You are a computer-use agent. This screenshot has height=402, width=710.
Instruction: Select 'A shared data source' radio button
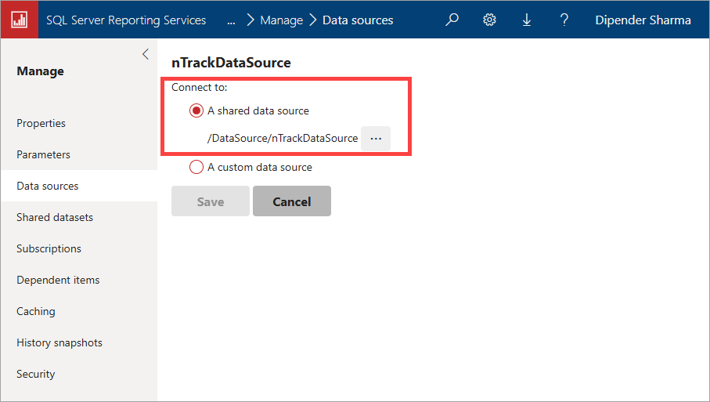[x=196, y=110]
